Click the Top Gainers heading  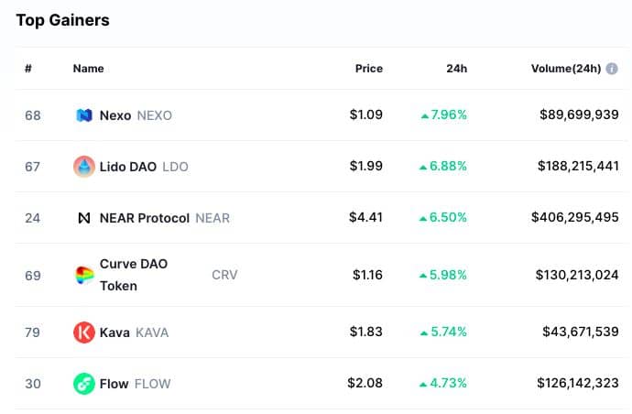pyautogui.click(x=62, y=20)
